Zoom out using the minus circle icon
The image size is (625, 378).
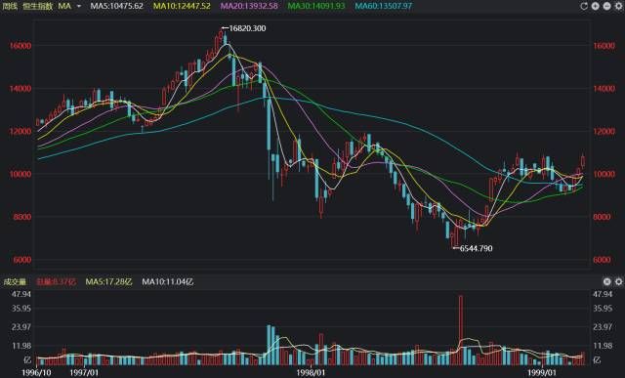606,6
